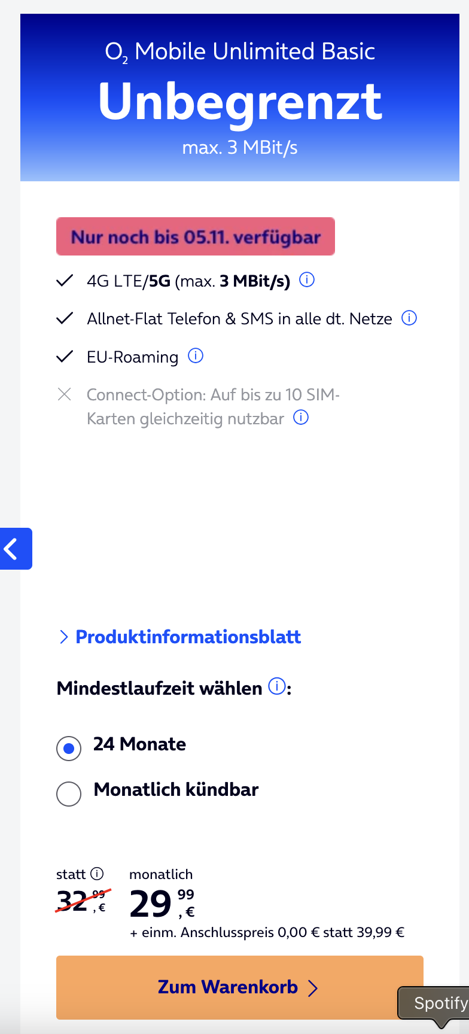
Task: Click the 'Nur noch bis 05.11. verfügbar' badge
Action: pos(196,237)
